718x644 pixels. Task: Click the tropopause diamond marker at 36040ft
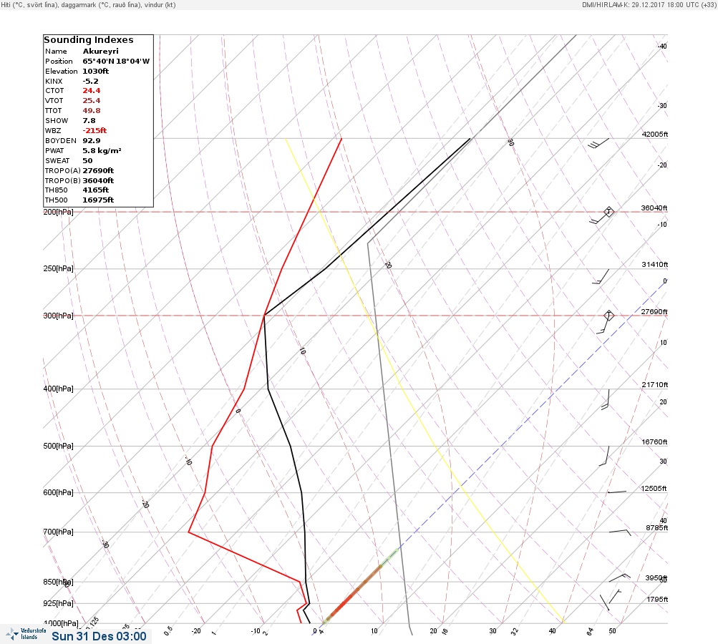(x=608, y=212)
